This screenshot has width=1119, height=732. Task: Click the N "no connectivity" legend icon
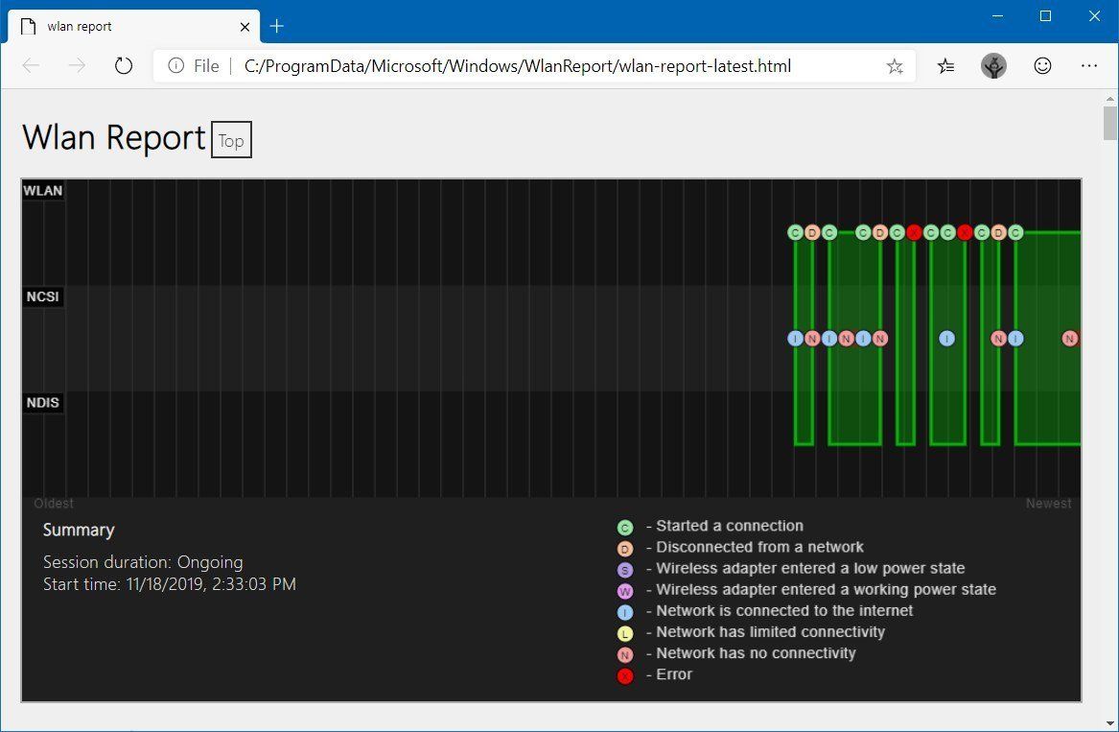click(x=625, y=653)
